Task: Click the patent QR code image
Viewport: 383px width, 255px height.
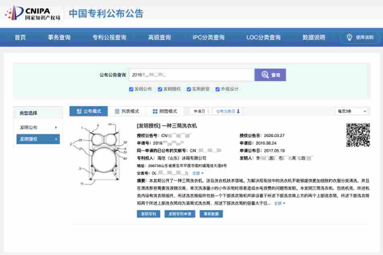Action: (358, 135)
